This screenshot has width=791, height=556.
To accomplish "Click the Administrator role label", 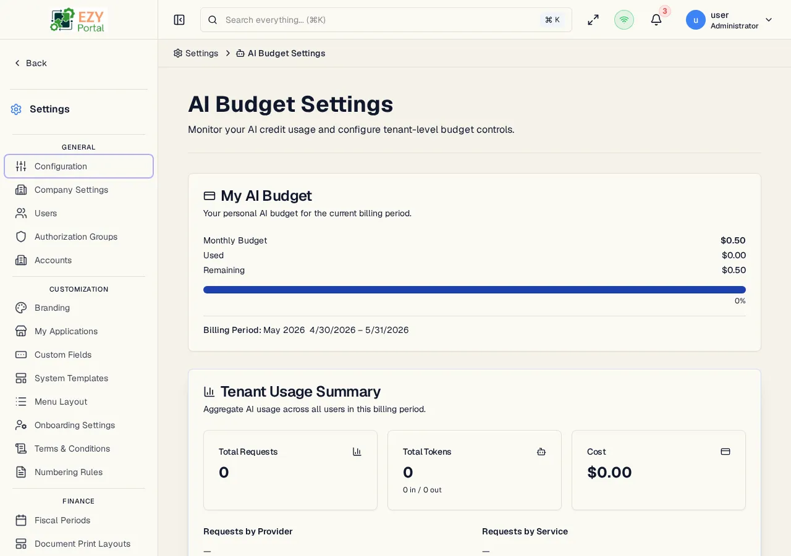I will coord(734,26).
